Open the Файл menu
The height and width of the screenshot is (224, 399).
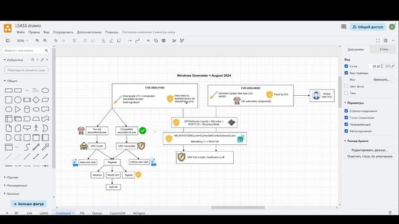coord(21,32)
